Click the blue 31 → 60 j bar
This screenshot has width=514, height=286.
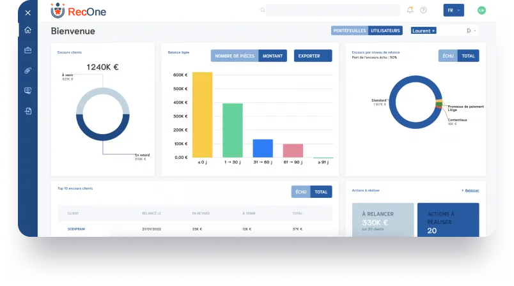(x=263, y=148)
